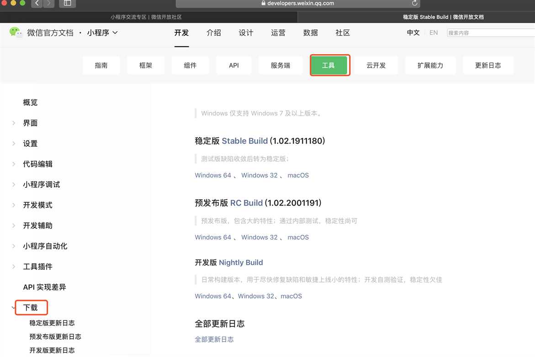Image resolution: width=535 pixels, height=357 pixels.
Task: Open the 小程序 dropdown in header
Action: click(x=102, y=33)
